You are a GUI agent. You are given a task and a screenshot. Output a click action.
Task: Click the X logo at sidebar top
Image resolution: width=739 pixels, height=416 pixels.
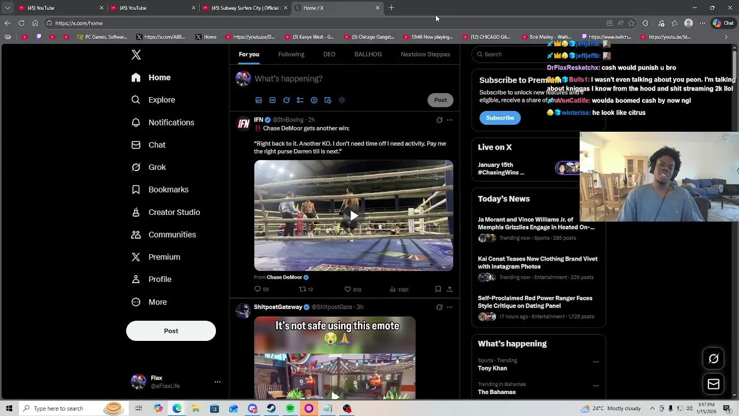pos(136,55)
